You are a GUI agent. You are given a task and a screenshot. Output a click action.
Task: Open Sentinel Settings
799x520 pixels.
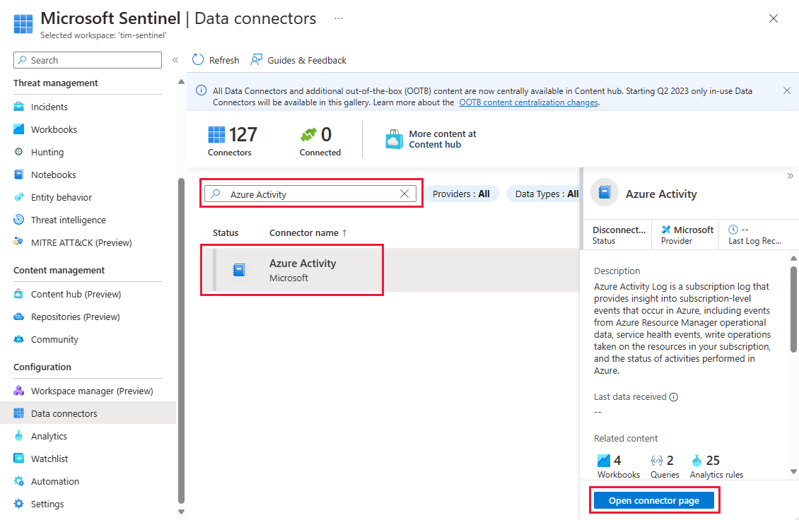pyautogui.click(x=46, y=503)
